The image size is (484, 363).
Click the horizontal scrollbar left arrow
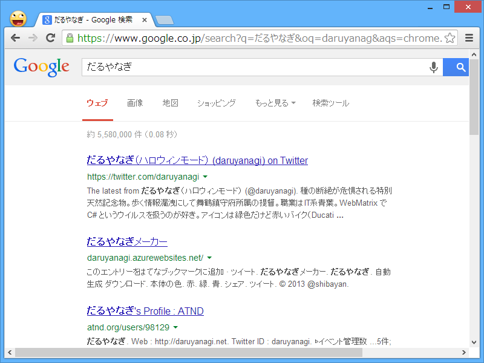coord(10,352)
